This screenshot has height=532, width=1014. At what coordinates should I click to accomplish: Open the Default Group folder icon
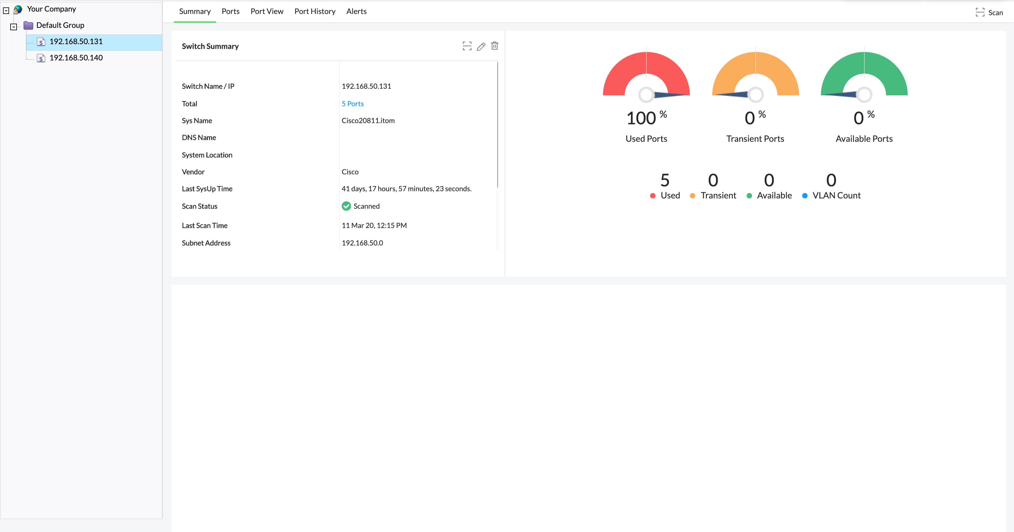28,25
